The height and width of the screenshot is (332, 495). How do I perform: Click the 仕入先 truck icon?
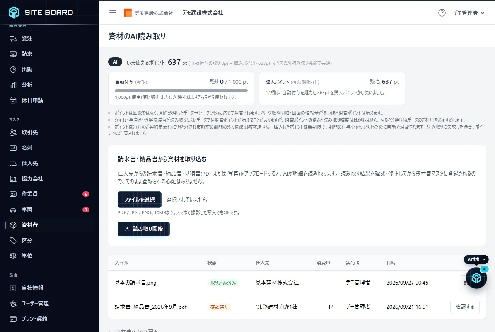click(x=13, y=163)
